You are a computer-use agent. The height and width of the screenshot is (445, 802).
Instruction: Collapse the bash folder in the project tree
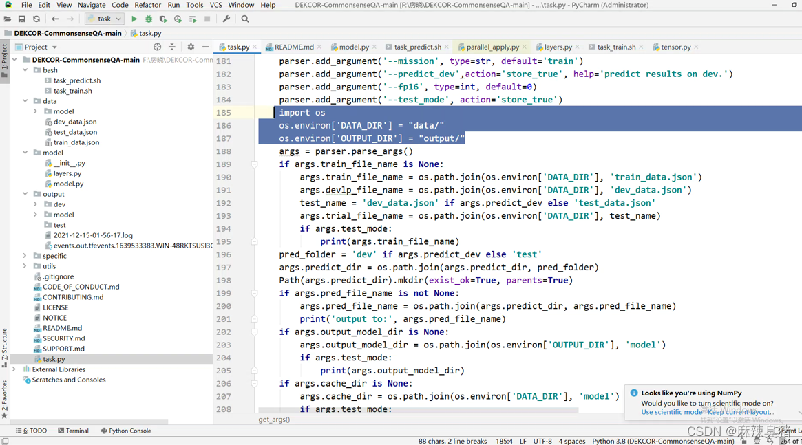coord(25,70)
